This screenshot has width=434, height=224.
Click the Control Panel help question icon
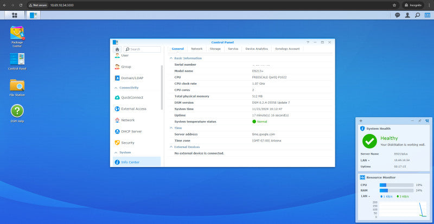(x=308, y=42)
